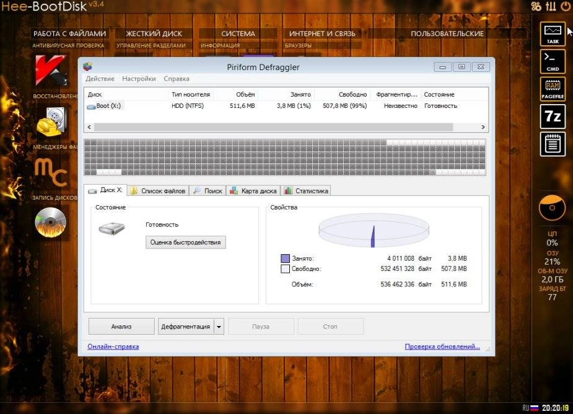573x414 pixels.
Task: Click the disk block map grid
Action: (285, 157)
